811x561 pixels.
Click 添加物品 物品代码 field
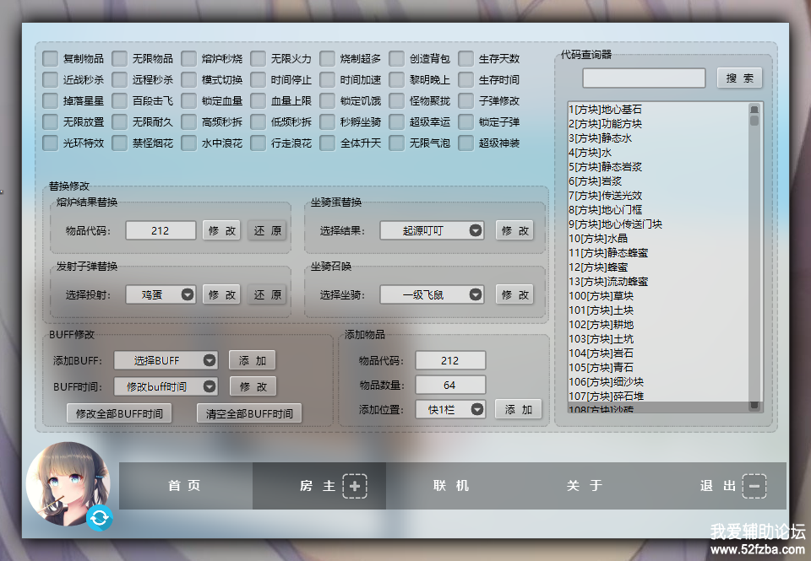tap(450, 360)
